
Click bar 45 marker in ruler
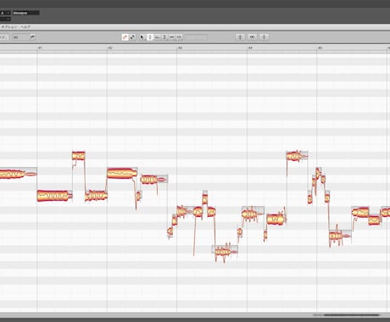pyautogui.click(x=320, y=48)
